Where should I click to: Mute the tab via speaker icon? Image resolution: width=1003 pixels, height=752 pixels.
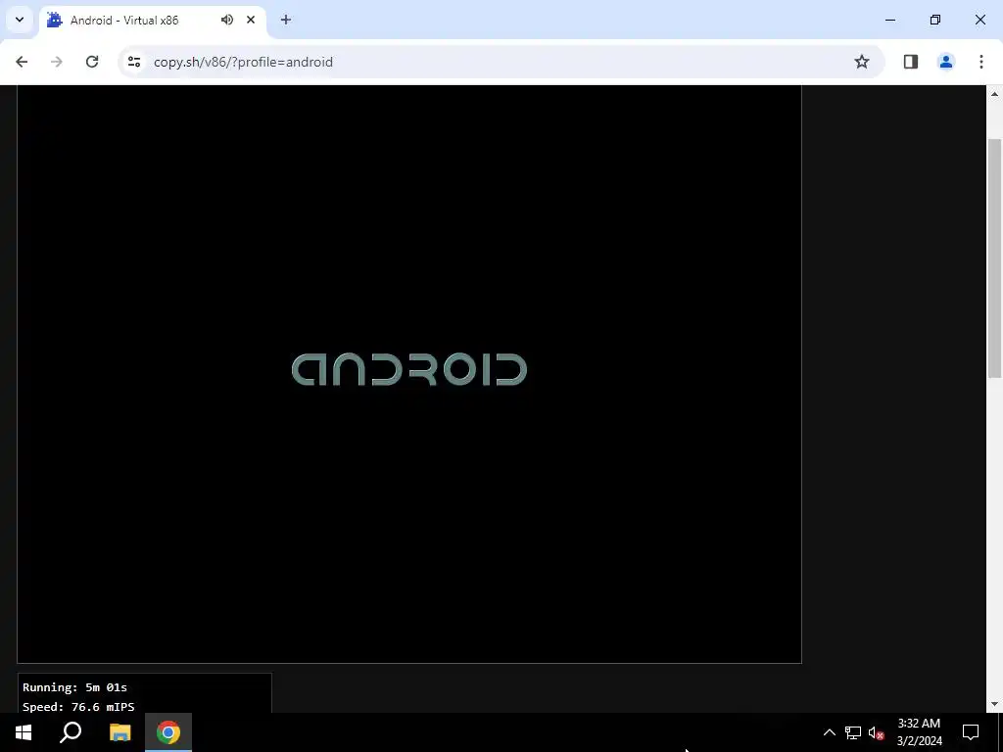click(227, 20)
